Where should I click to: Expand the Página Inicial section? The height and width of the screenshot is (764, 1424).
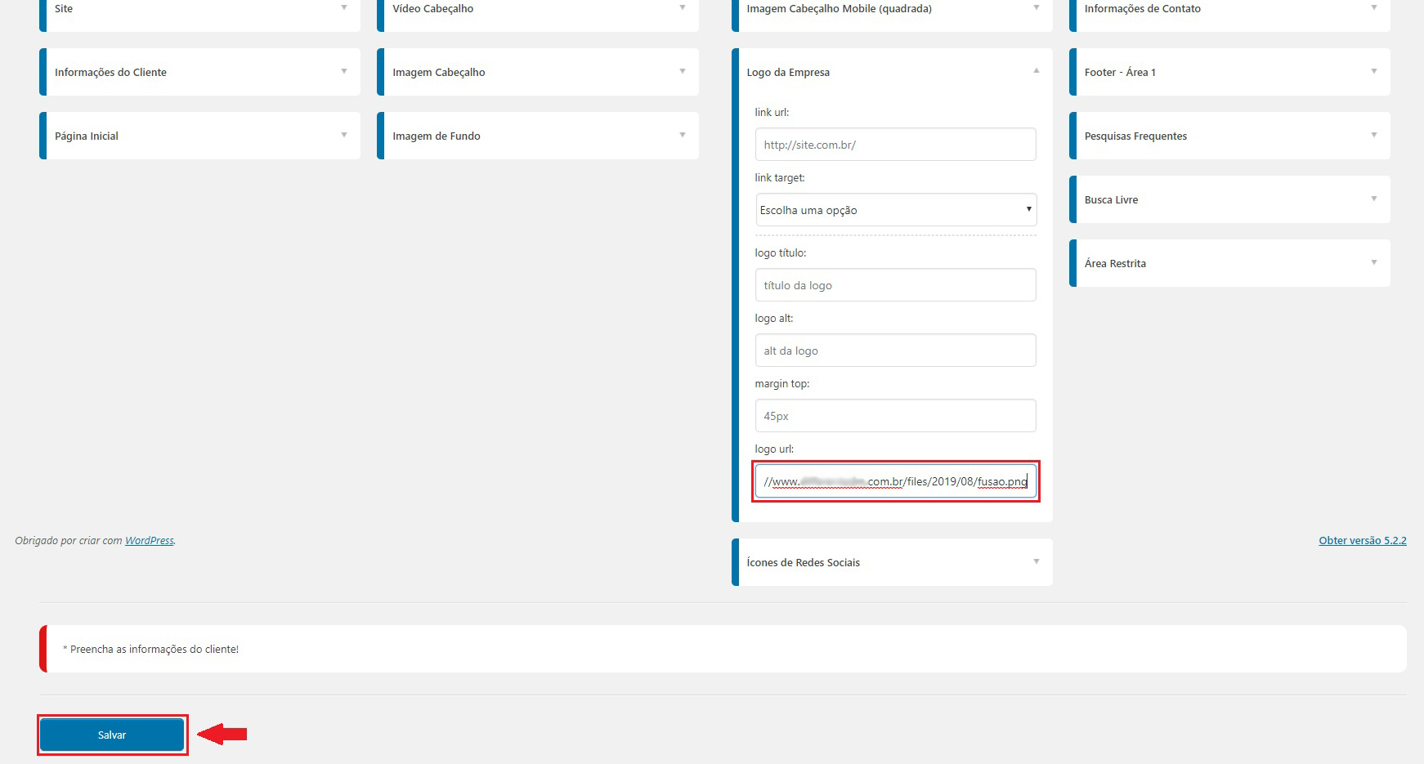point(344,136)
